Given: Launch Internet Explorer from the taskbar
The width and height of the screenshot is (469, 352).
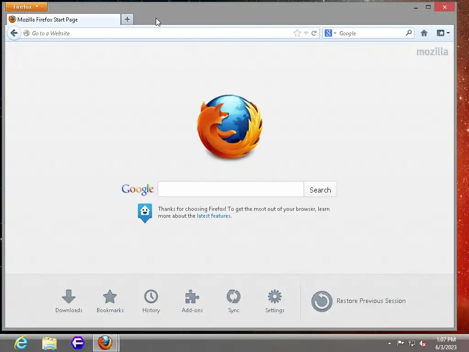Looking at the screenshot, I should coord(21,343).
